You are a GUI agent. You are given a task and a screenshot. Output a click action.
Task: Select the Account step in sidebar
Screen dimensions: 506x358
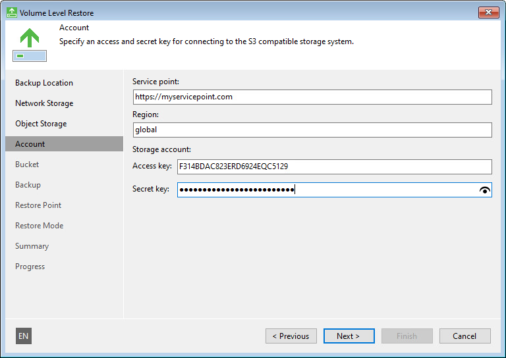(64, 143)
